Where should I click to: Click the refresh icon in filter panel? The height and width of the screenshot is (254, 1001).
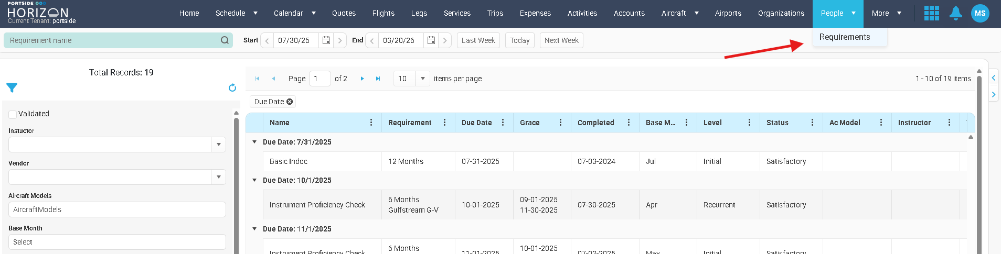point(232,88)
